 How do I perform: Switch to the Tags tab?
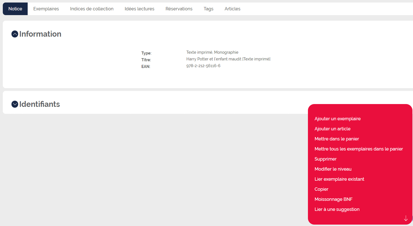coord(208,9)
